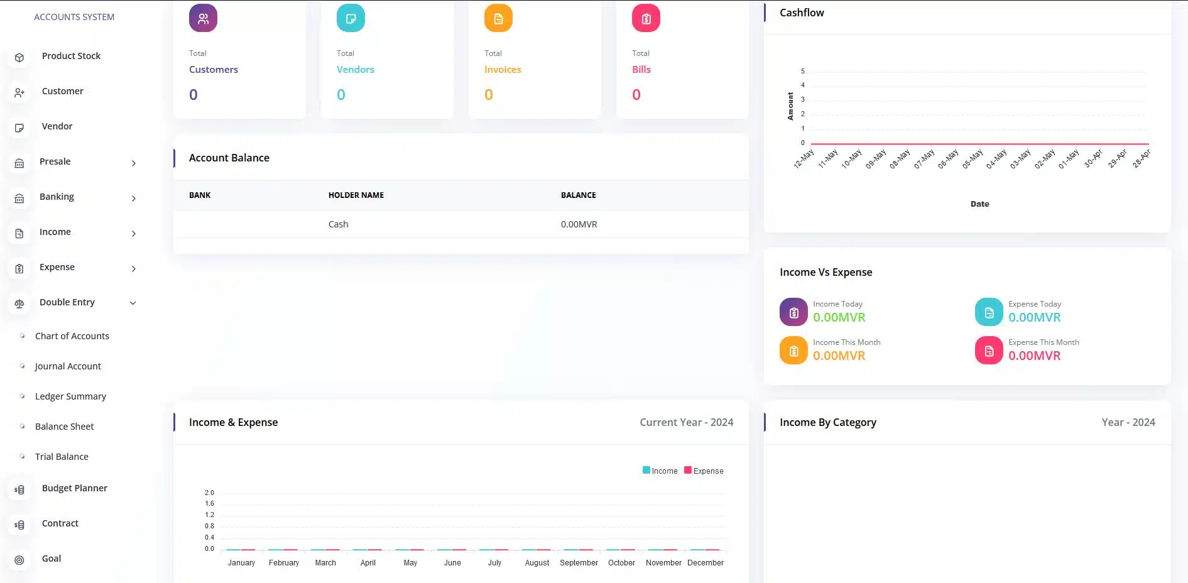Click the Goal target icon
Screen dimensions: 1188x583
[x=19, y=560]
